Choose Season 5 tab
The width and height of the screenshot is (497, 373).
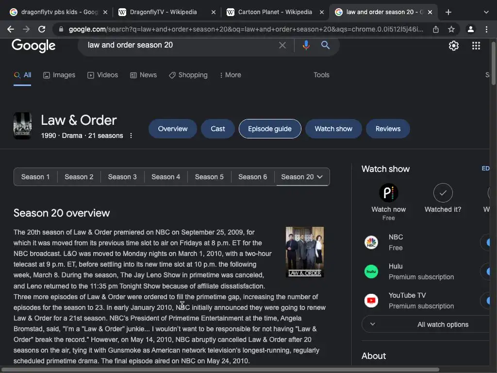pyautogui.click(x=209, y=177)
